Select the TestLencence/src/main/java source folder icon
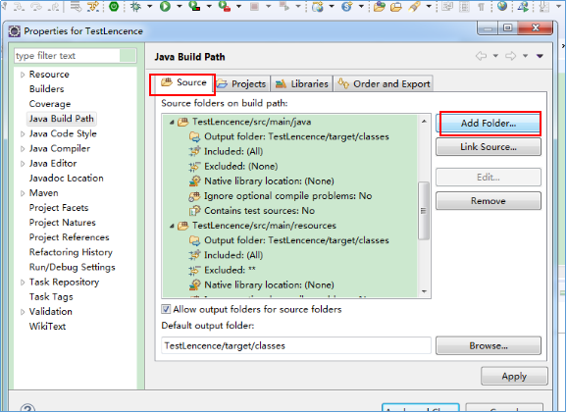Image resolution: width=567 pixels, height=413 pixels. (x=183, y=123)
